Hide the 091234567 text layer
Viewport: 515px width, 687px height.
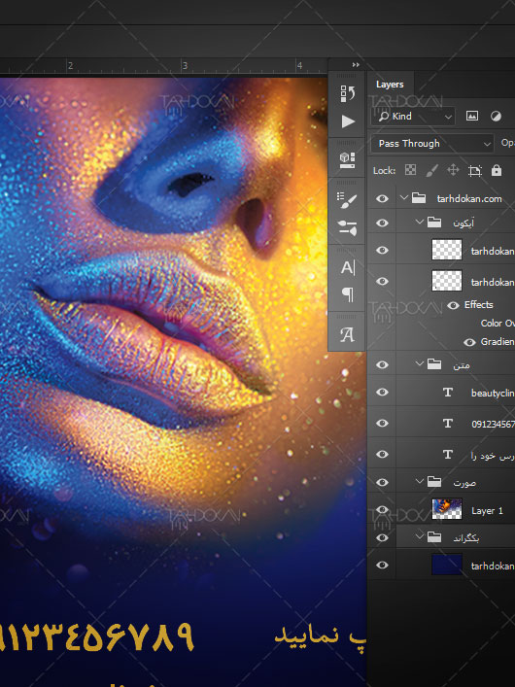[382, 424]
